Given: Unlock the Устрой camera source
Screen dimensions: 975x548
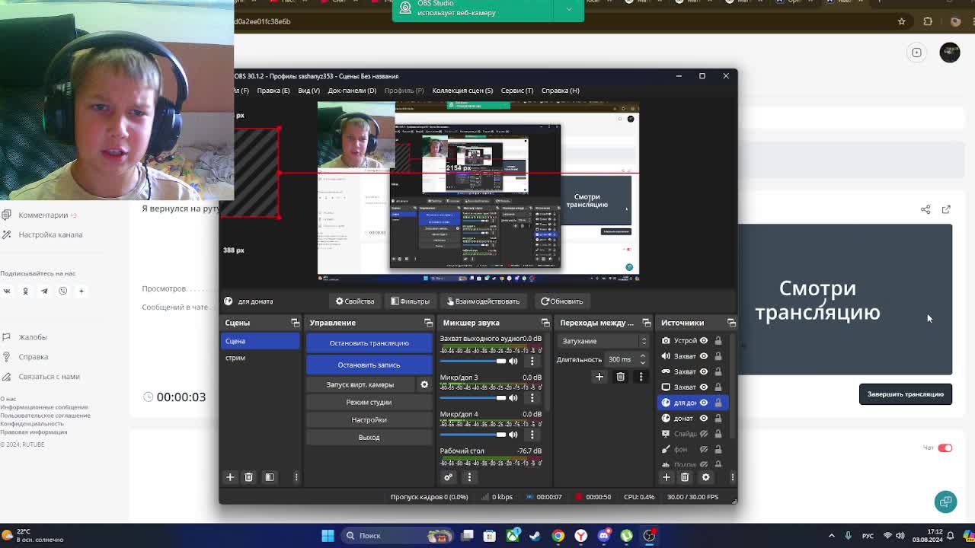Looking at the screenshot, I should pyautogui.click(x=718, y=341).
